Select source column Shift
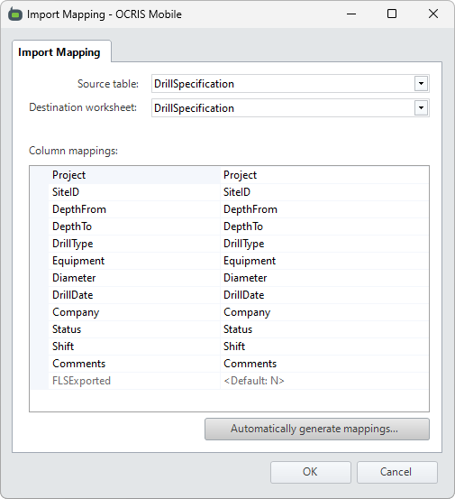Screen dimensions: 455x499 coord(134,347)
